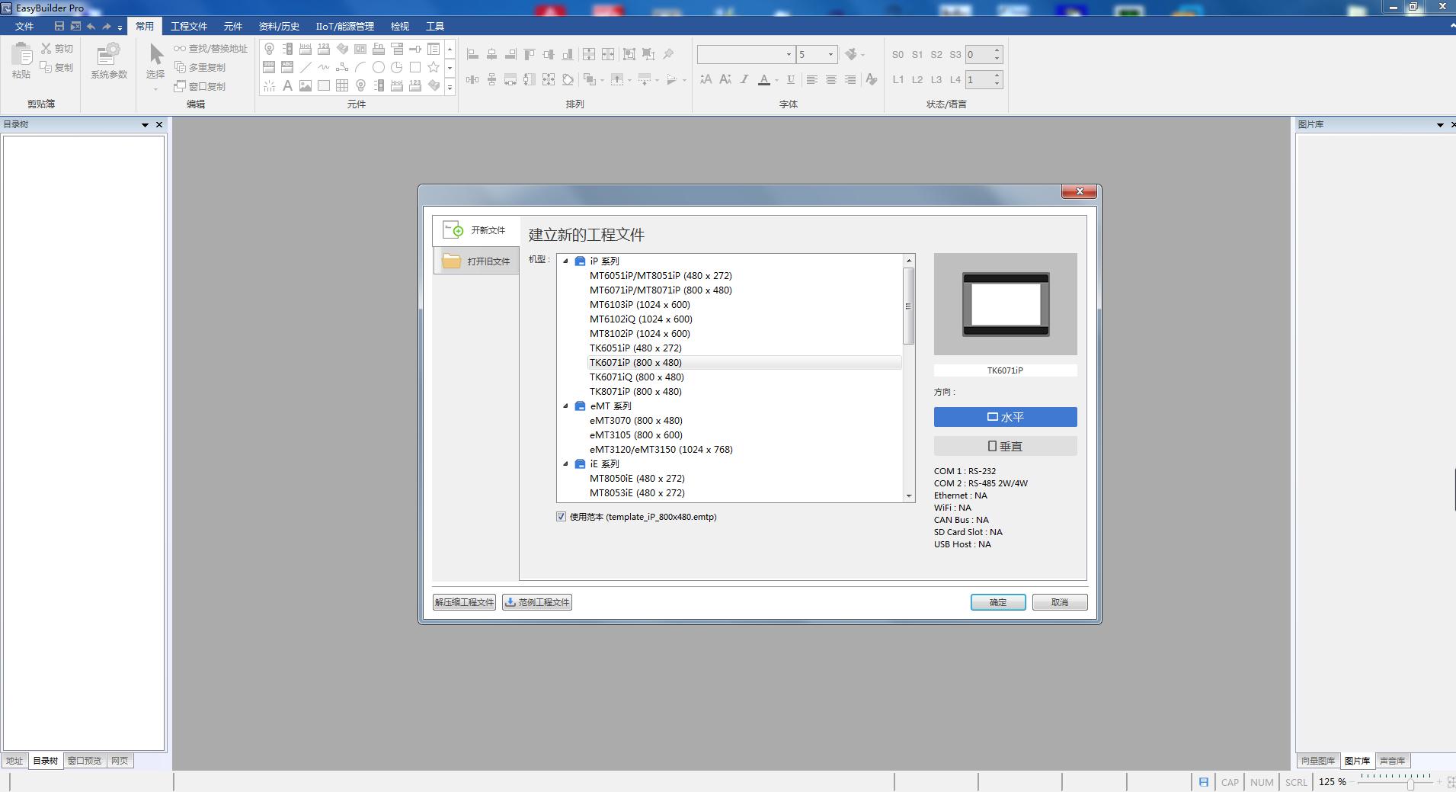Select model MT8102iP (1024 x 600)
1456x792 pixels.
click(640, 333)
